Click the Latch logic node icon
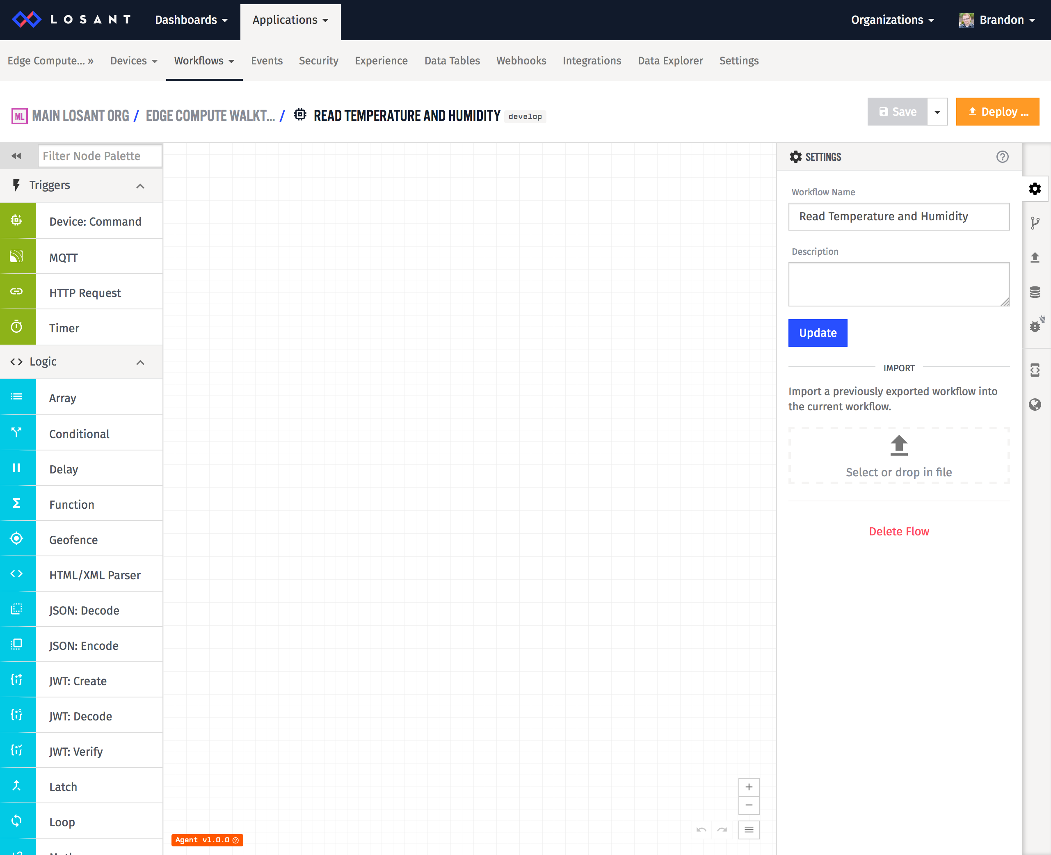Viewport: 1051px width, 855px height. coord(18,786)
